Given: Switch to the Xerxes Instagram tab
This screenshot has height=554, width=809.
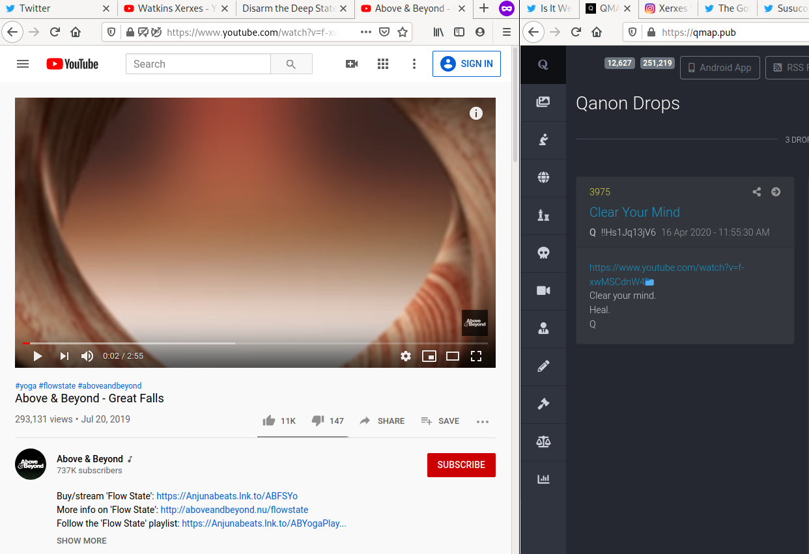Looking at the screenshot, I should click(x=668, y=8).
